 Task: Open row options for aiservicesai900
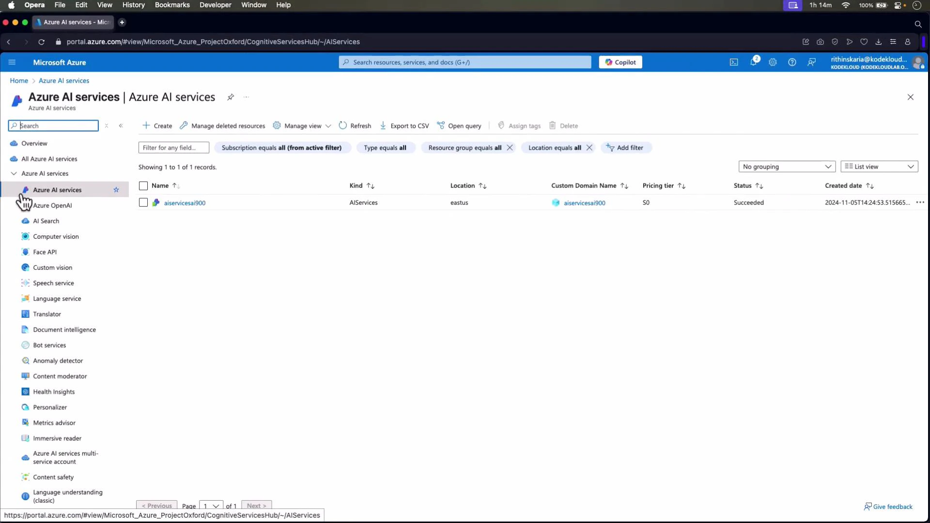click(x=920, y=202)
